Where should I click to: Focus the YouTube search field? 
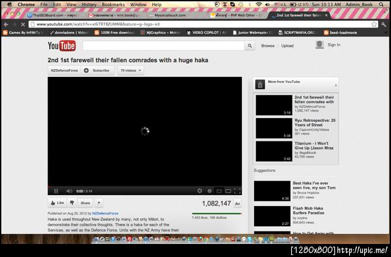164,46
